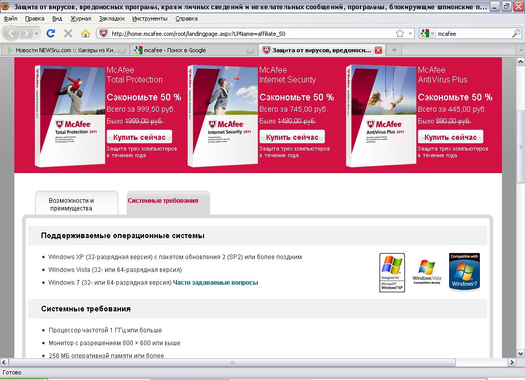Viewport: 525px width, 380px height.
Task: Click the Windows Vista requirement line
Action: [115, 269]
